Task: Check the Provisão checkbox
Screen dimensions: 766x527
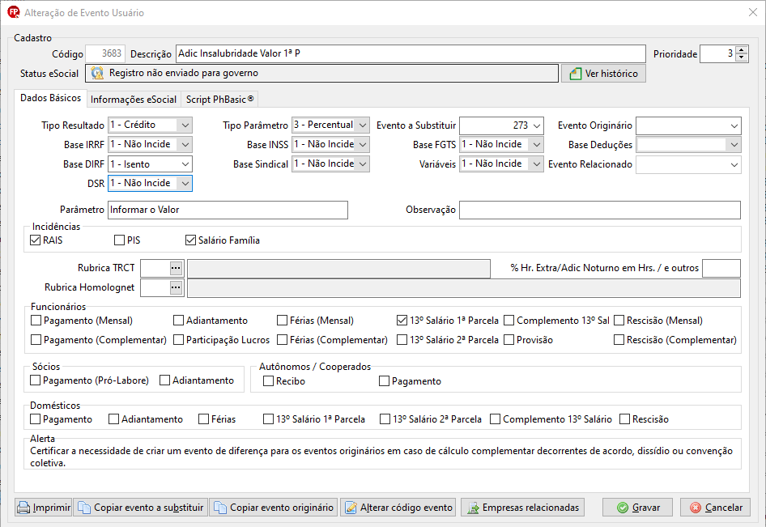Action: (509, 340)
